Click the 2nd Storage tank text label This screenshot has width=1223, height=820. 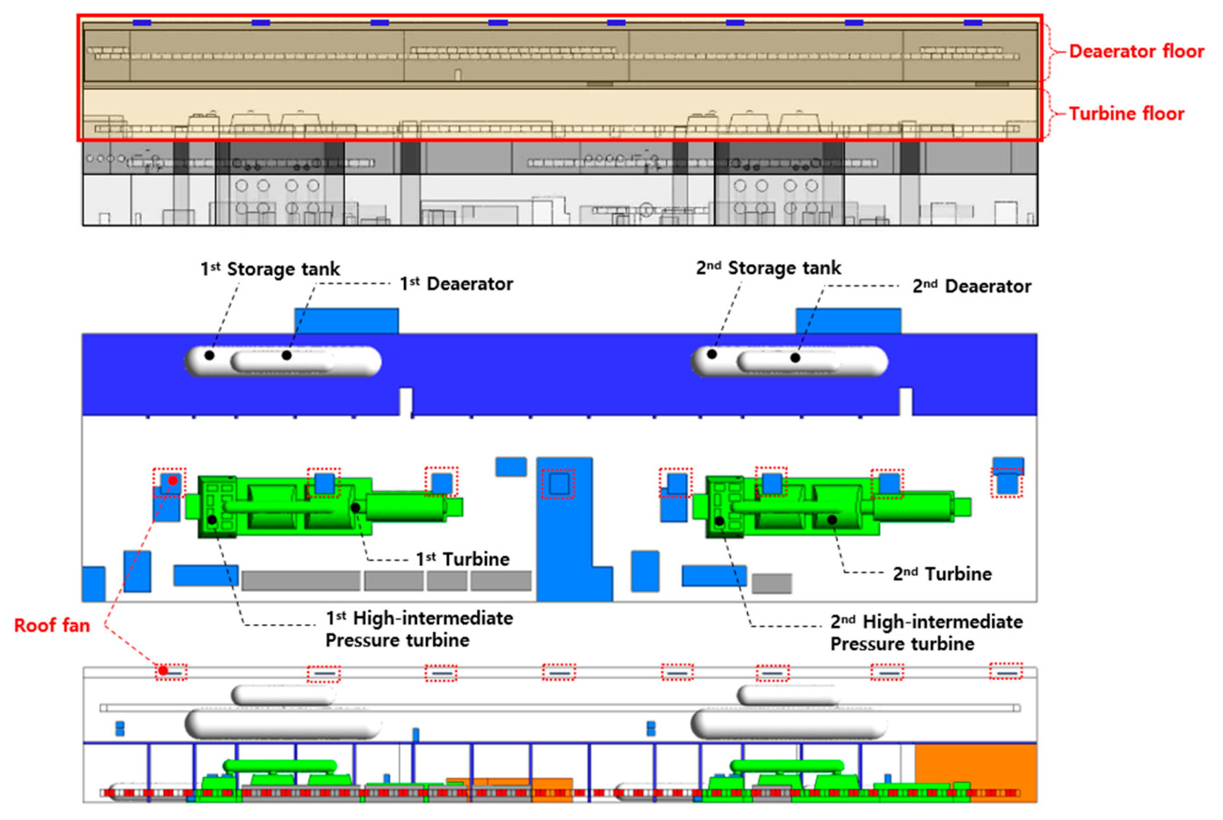click(768, 268)
